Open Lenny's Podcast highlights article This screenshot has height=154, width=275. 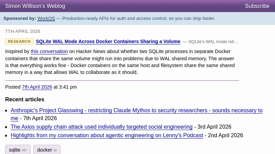[x=107, y=136]
